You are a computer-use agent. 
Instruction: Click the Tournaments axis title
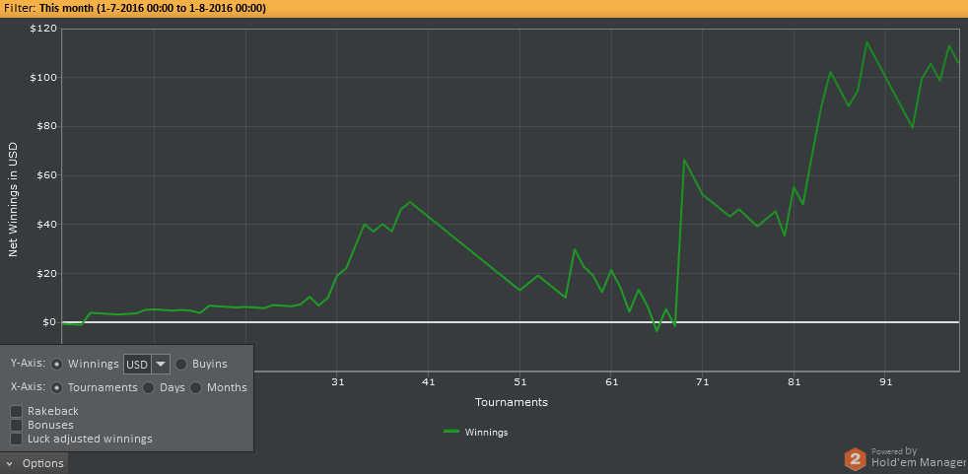click(x=512, y=402)
